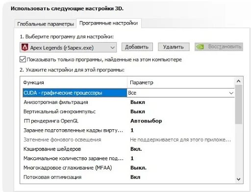This screenshot has width=251, height=192.
Task: Click the 'Параметр' column header
Action: click(142, 82)
